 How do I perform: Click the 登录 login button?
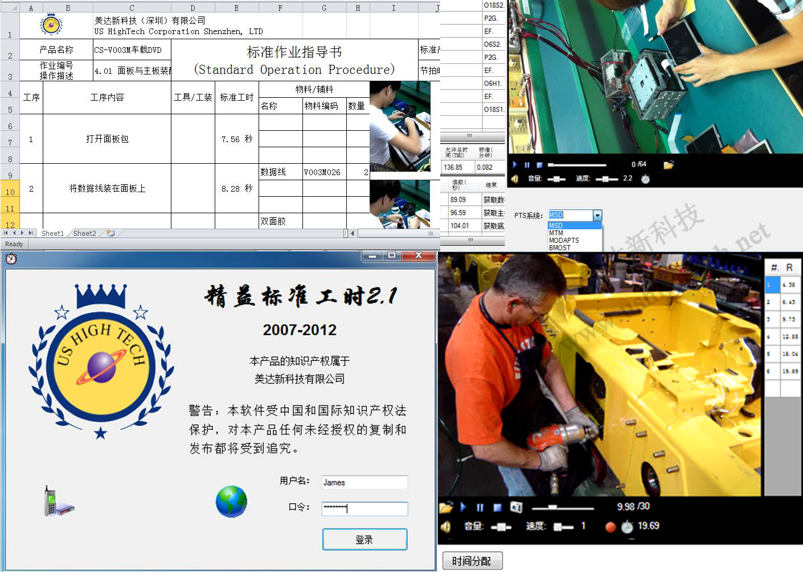(x=364, y=540)
